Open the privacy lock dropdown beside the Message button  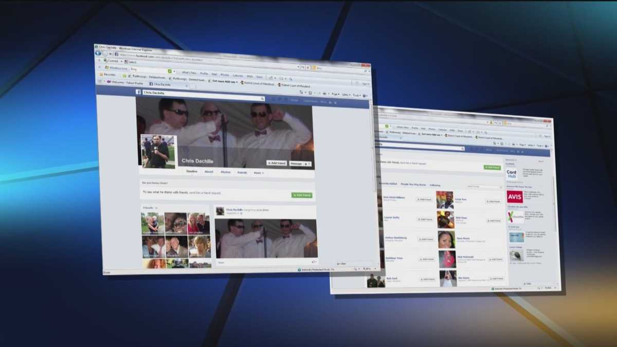point(307,163)
